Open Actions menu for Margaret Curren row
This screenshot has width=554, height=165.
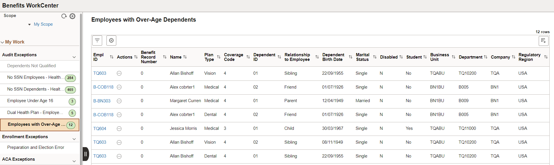[x=119, y=101]
